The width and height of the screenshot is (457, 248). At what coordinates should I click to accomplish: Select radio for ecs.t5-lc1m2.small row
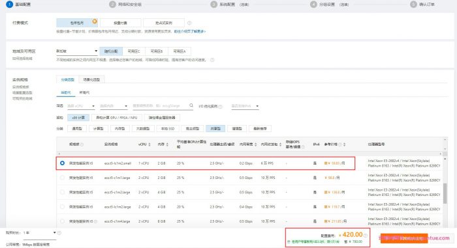coord(62,163)
